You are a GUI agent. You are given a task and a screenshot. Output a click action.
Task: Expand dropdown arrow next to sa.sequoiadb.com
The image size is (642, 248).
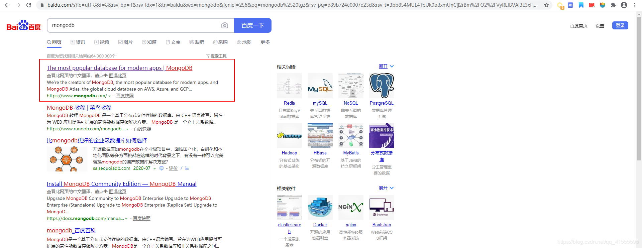(x=154, y=168)
